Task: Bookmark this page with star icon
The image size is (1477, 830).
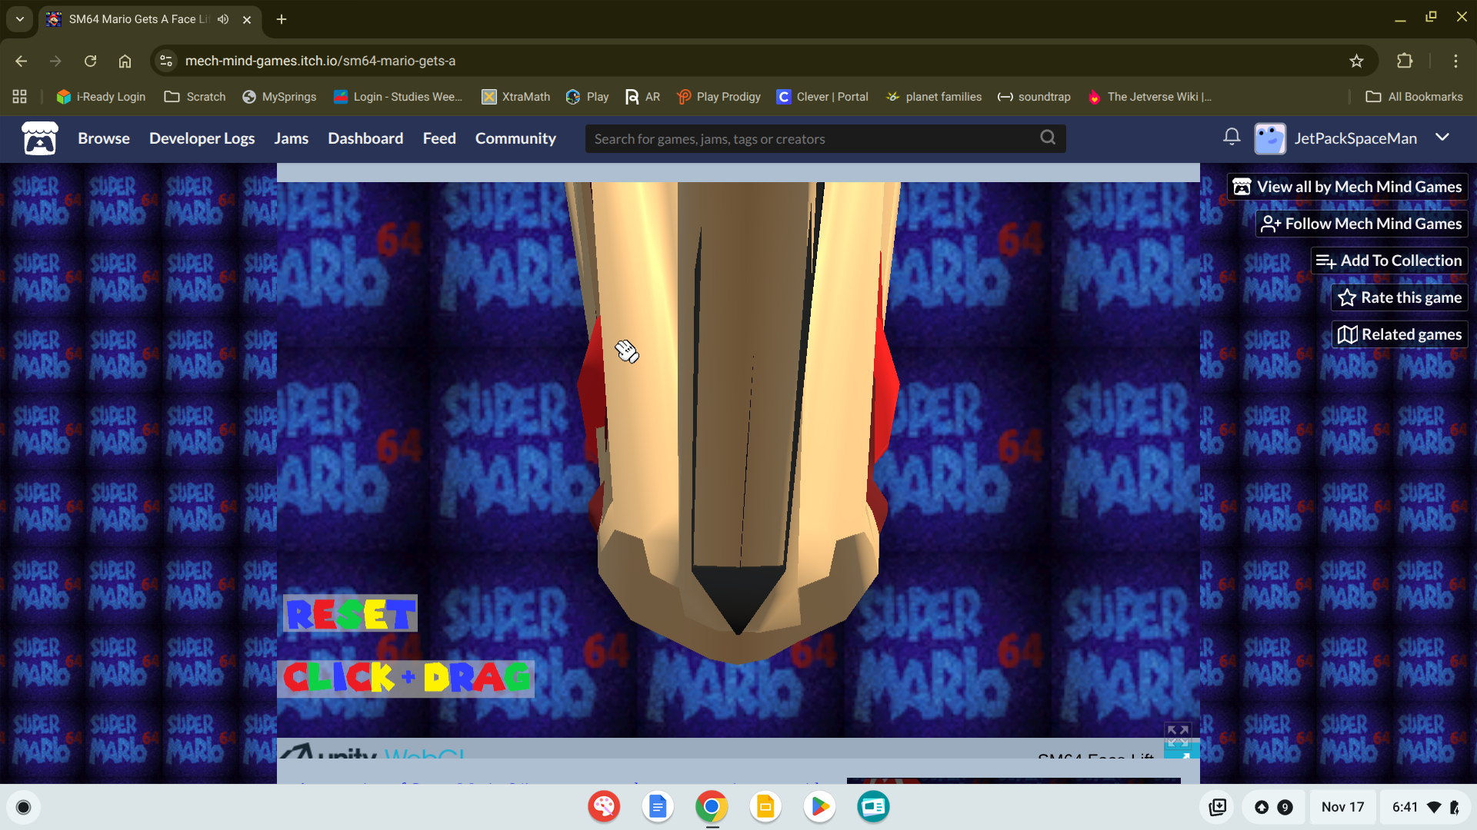Action: tap(1356, 61)
